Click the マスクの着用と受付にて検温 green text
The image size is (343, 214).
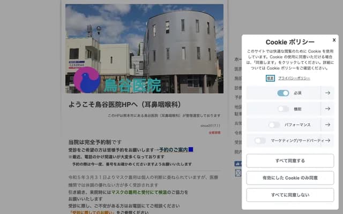click(x=139, y=193)
